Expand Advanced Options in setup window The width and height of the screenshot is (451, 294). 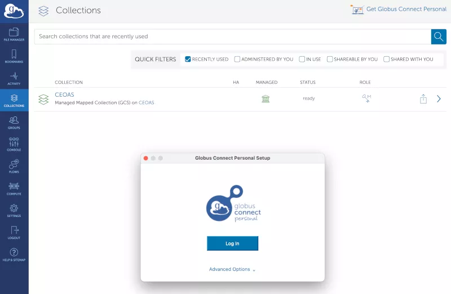coord(232,269)
